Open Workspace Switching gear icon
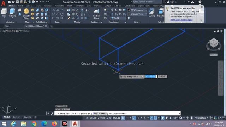The width and height of the screenshot is (226, 127). coord(180,118)
